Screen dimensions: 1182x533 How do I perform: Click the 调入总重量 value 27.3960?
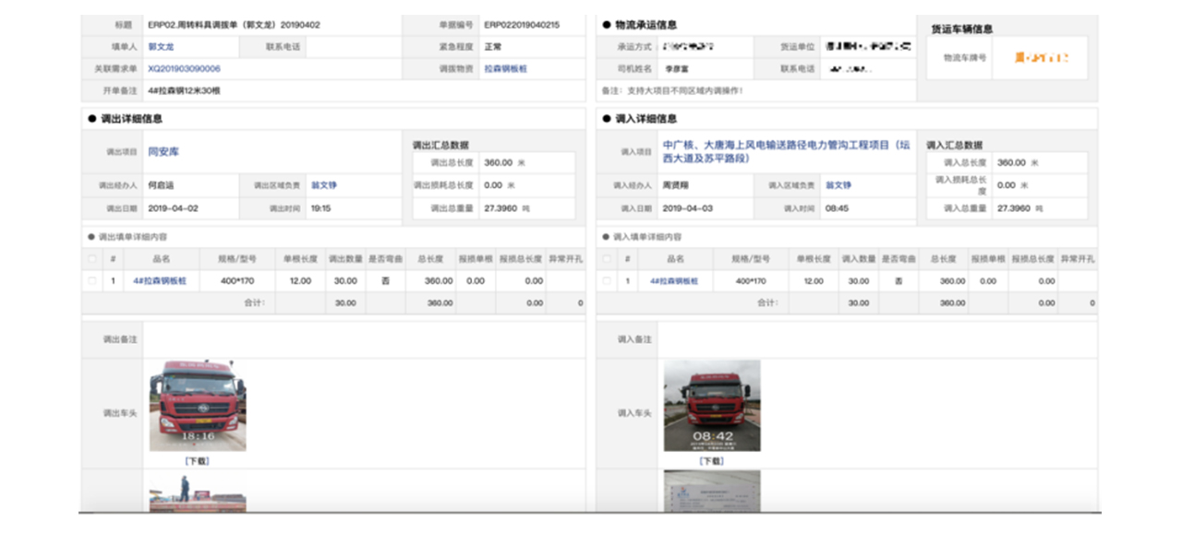1013,208
